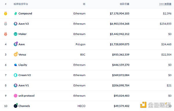174x111 pixels.
Task: Click the bronze third-place medal icon
Action: click(x=6, y=34)
